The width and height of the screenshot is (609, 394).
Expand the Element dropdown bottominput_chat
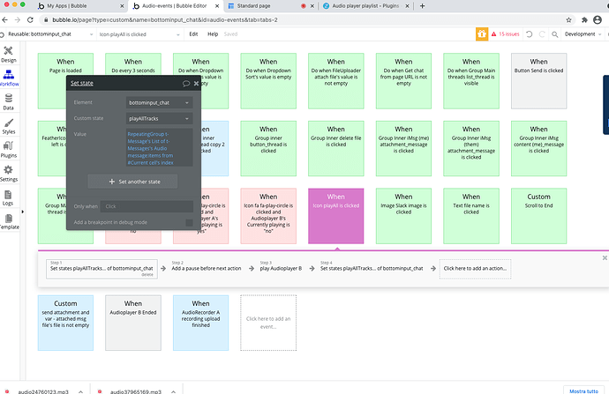[159, 103]
